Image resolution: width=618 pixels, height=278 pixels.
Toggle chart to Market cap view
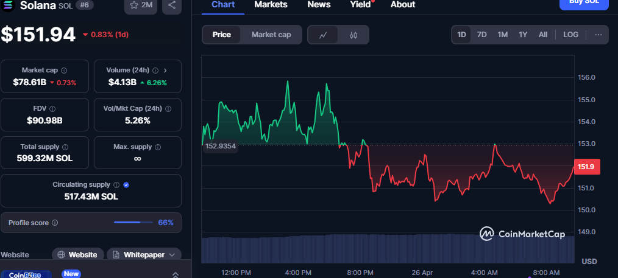coord(271,35)
